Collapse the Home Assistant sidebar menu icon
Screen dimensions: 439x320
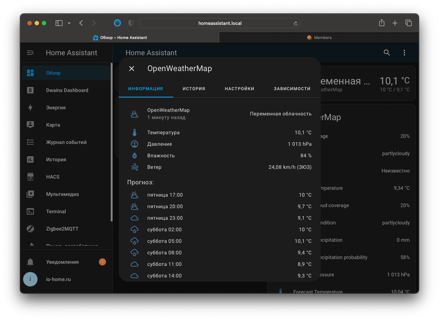[30, 53]
